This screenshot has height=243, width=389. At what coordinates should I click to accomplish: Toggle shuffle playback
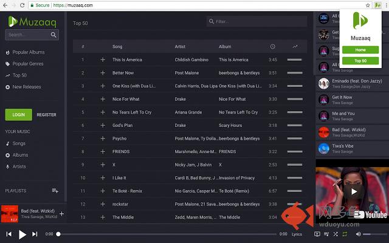coord(336,234)
